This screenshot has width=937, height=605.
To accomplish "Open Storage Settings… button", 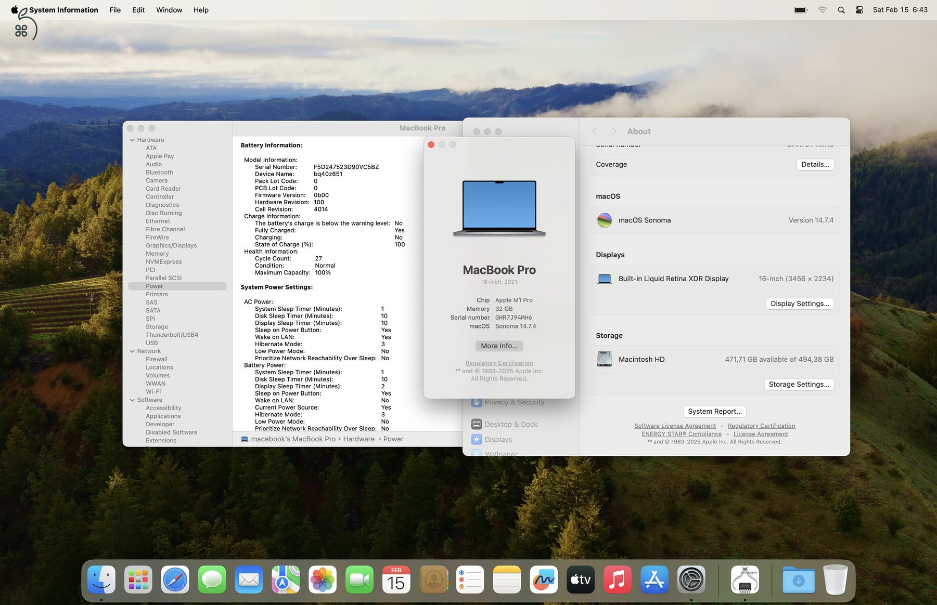I will coord(799,384).
